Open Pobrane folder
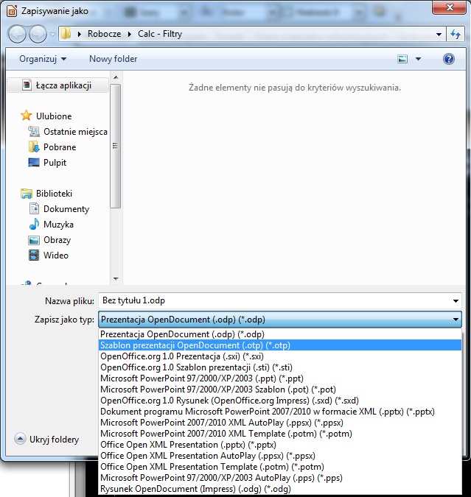This screenshot has height=497, width=471. click(x=60, y=147)
